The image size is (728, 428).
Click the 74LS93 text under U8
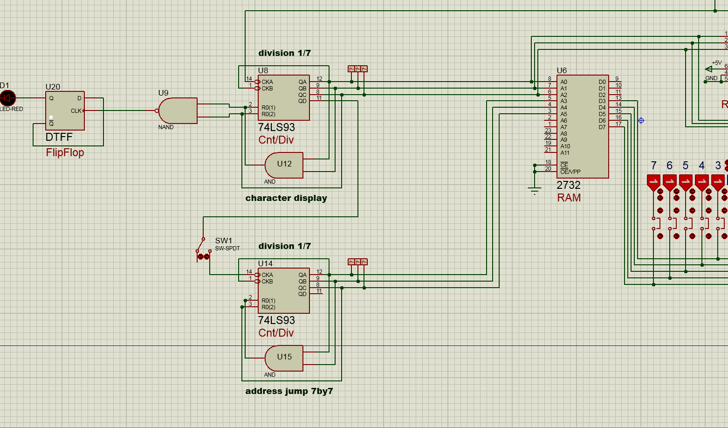pos(276,127)
